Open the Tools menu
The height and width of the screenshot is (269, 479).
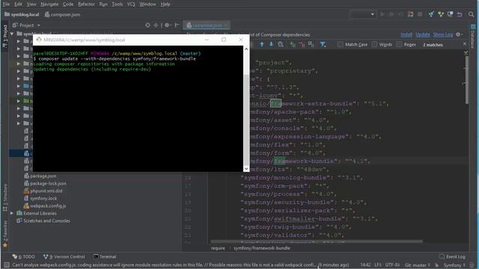tap(117, 4)
